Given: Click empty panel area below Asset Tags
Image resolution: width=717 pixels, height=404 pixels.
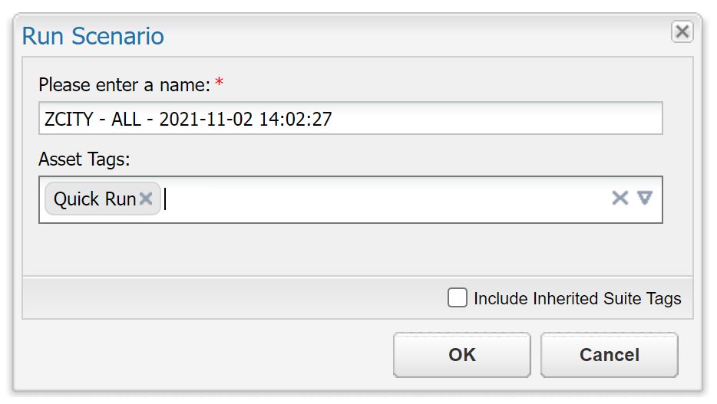Looking at the screenshot, I should tap(358, 249).
